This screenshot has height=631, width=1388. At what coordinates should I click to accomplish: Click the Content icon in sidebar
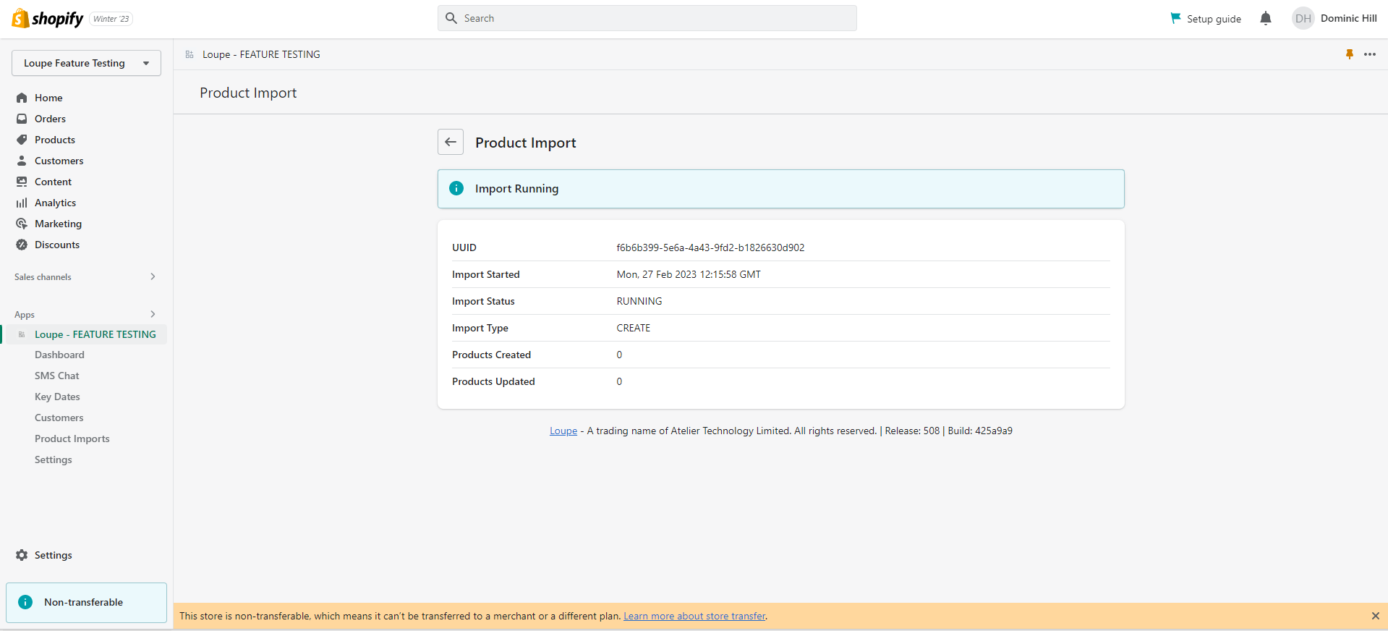[x=22, y=182]
